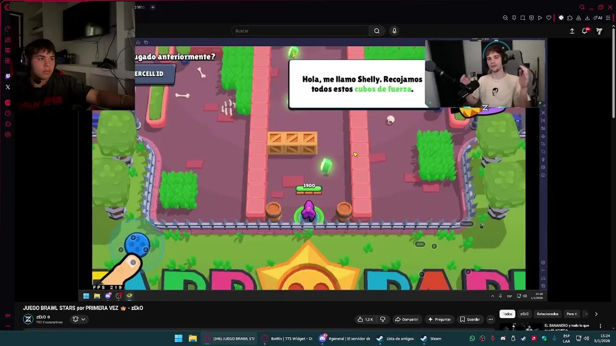Click the browser zoom-out magnifier icon
Image resolution: width=616 pixels, height=346 pixels.
(505, 18)
